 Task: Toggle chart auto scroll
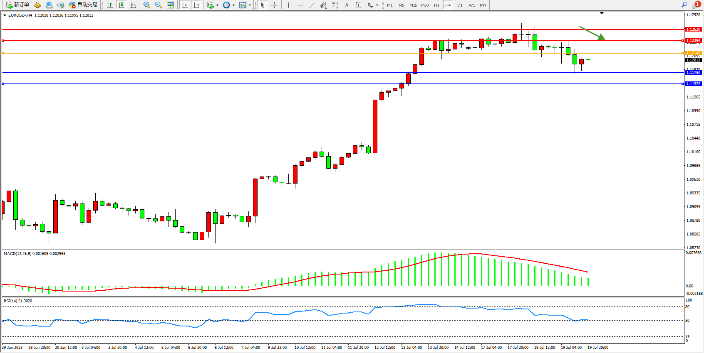[x=185, y=5]
